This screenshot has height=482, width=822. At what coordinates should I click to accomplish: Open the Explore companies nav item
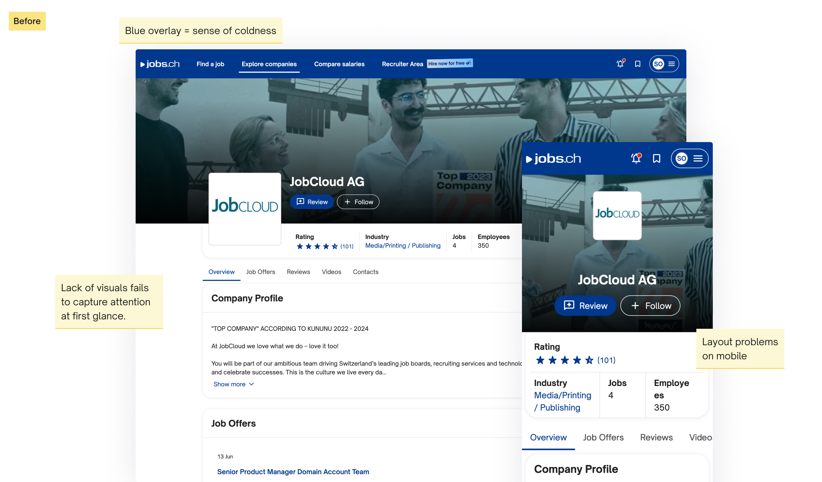point(269,64)
